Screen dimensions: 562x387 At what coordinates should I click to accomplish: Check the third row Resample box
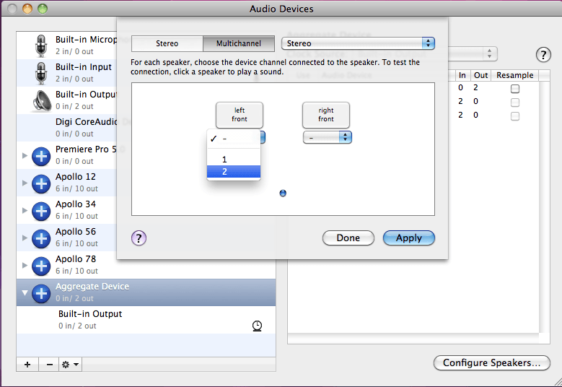coord(514,116)
